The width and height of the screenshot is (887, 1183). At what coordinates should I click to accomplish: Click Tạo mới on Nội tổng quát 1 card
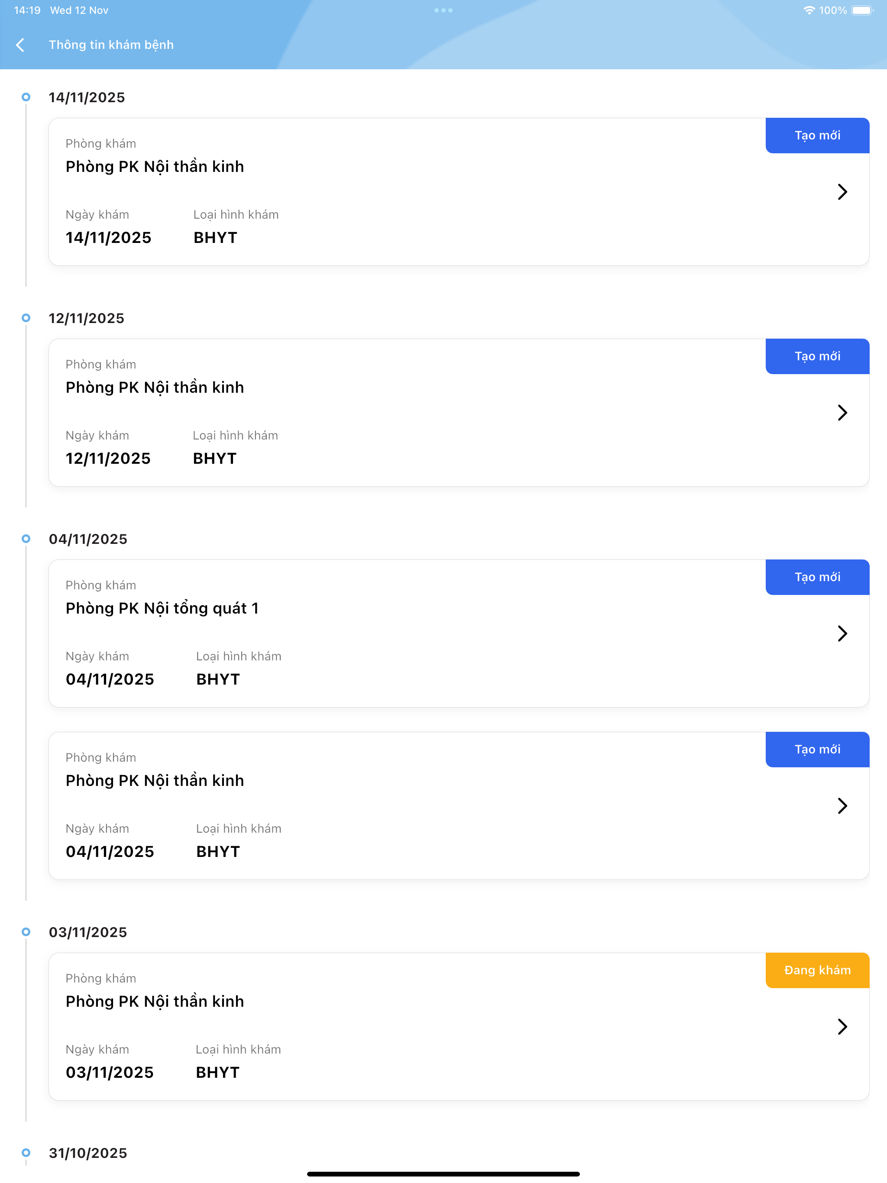[x=817, y=578]
